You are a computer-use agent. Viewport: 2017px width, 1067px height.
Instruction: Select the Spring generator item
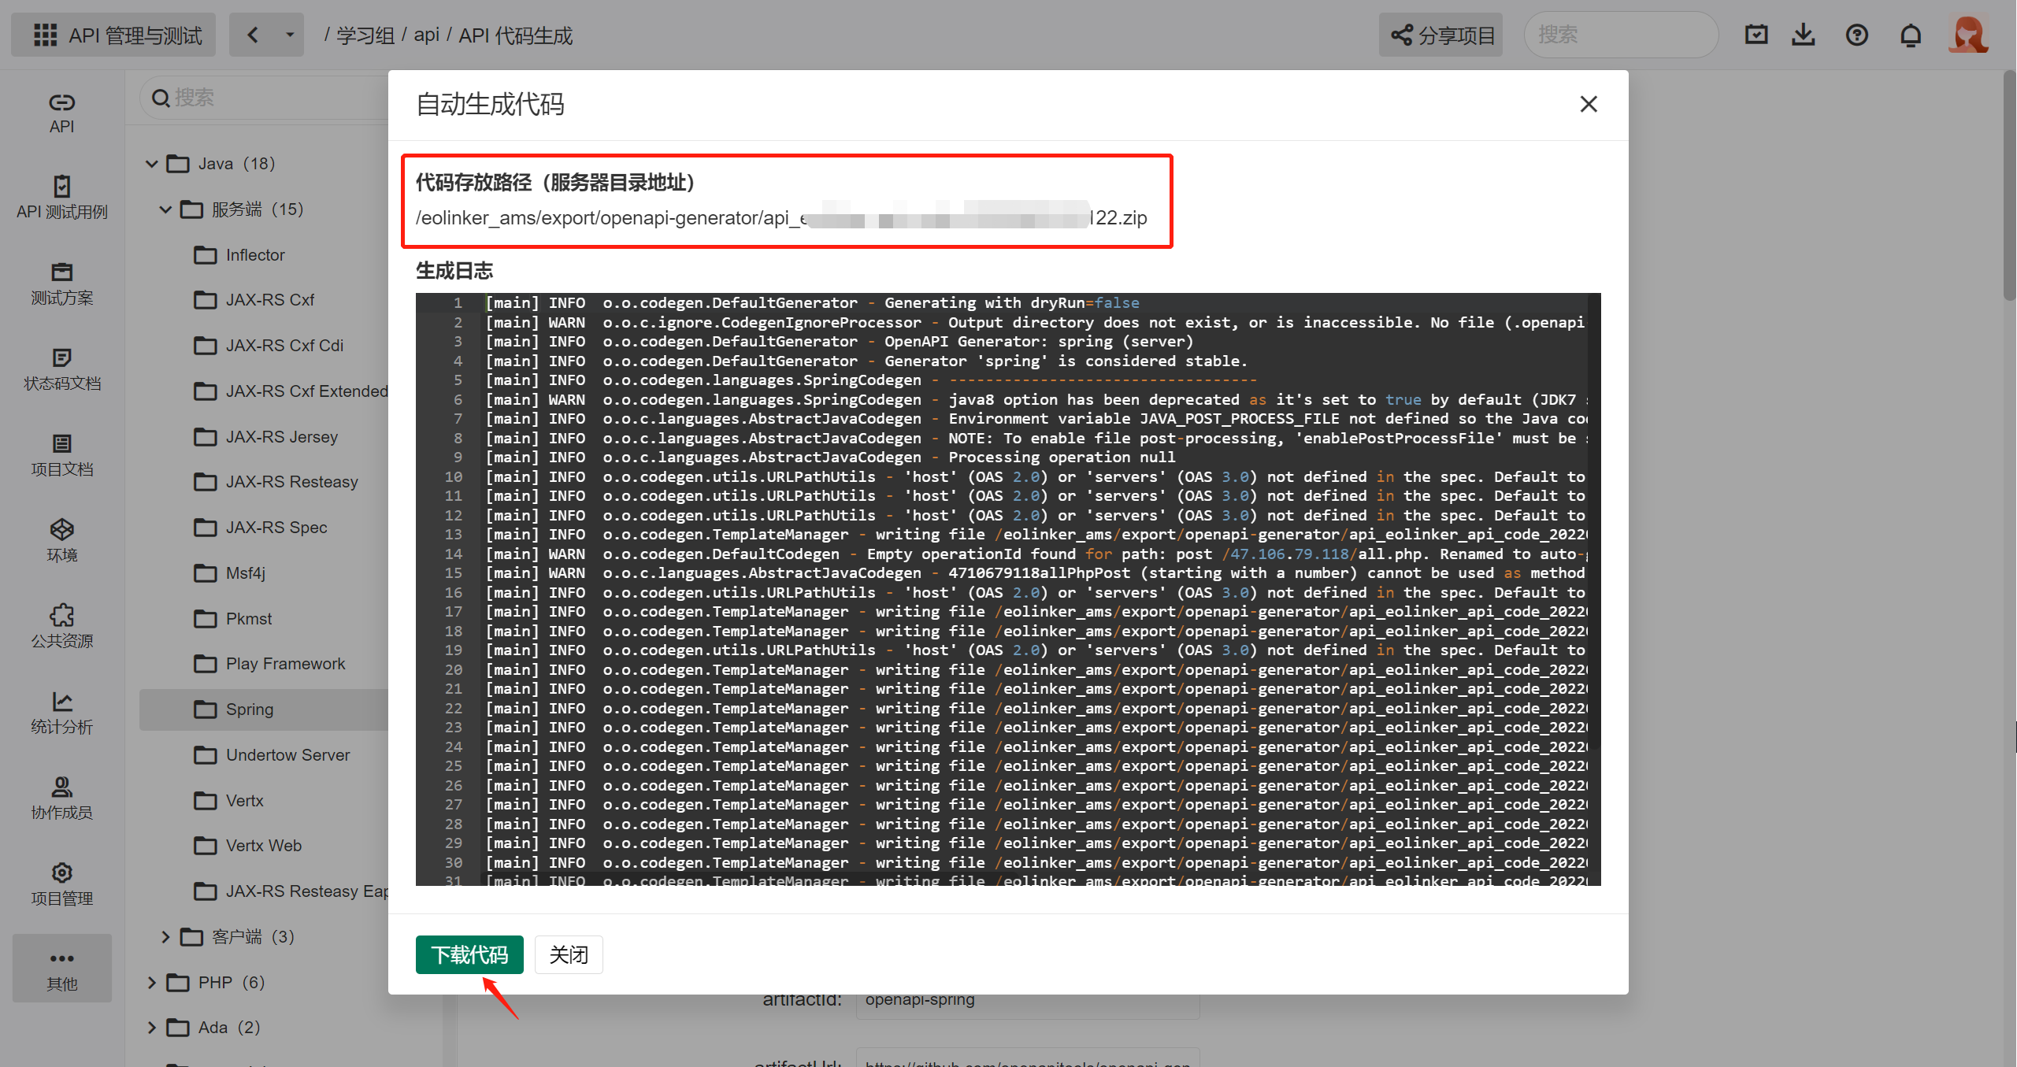coord(250,709)
